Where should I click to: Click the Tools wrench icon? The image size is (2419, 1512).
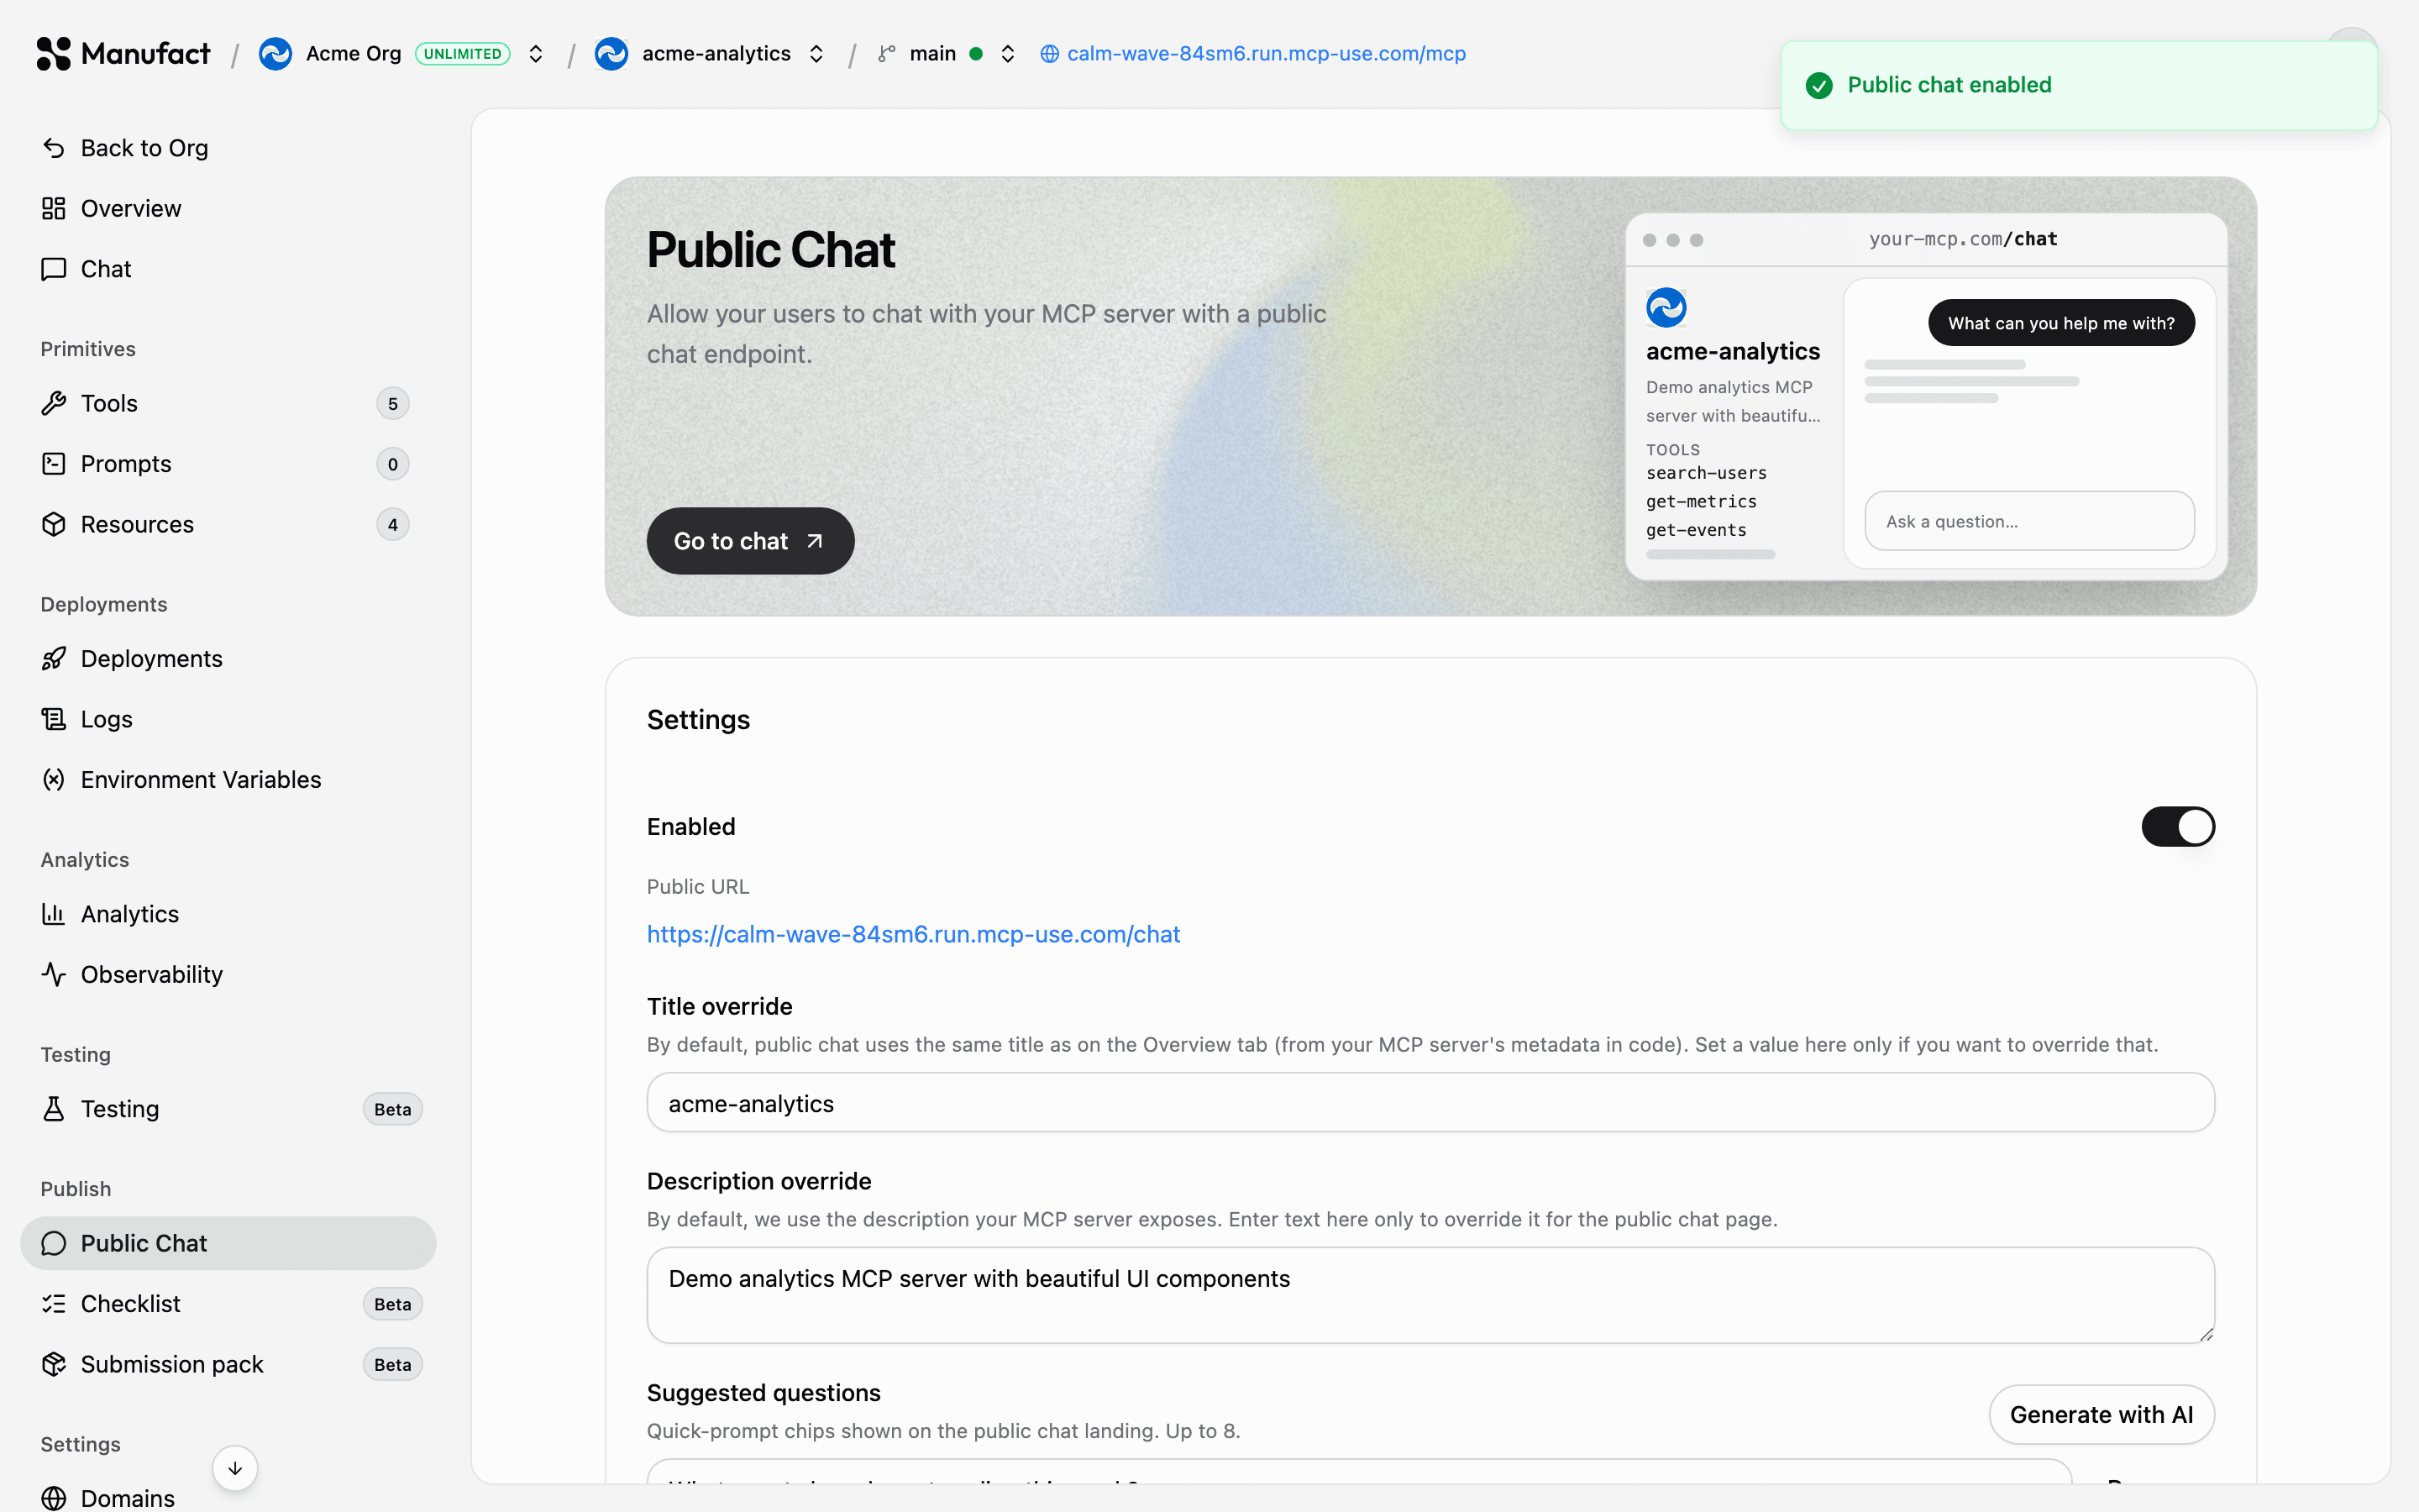pos(54,403)
